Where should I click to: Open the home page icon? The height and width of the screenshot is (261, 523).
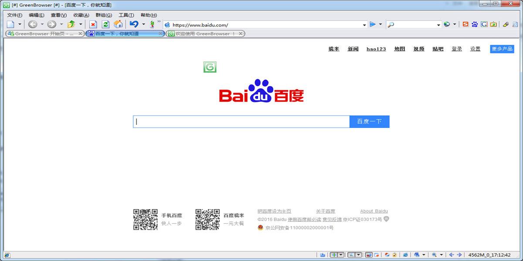tap(118, 24)
